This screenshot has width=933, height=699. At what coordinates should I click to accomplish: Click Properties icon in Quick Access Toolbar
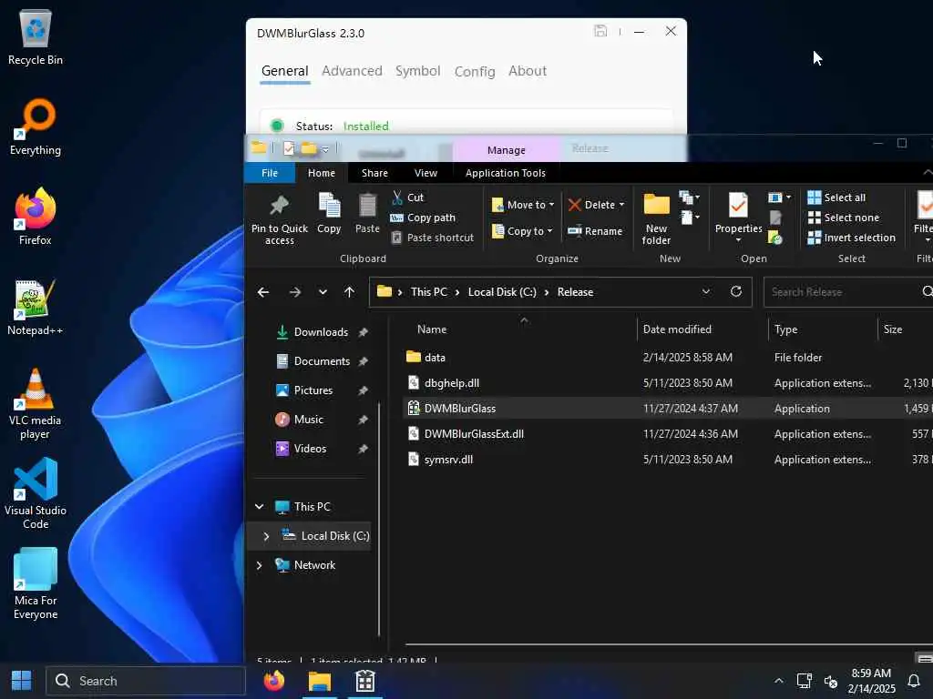(289, 148)
